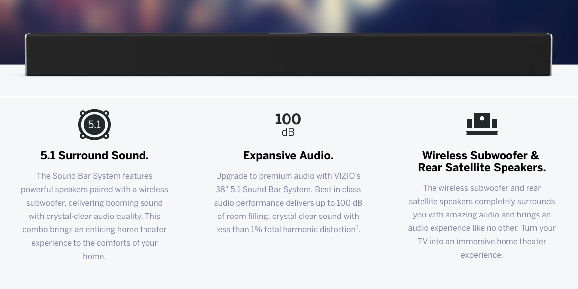The image size is (578, 289).
Task: Click the silver right end cap of sound bar
Action: pos(549,55)
